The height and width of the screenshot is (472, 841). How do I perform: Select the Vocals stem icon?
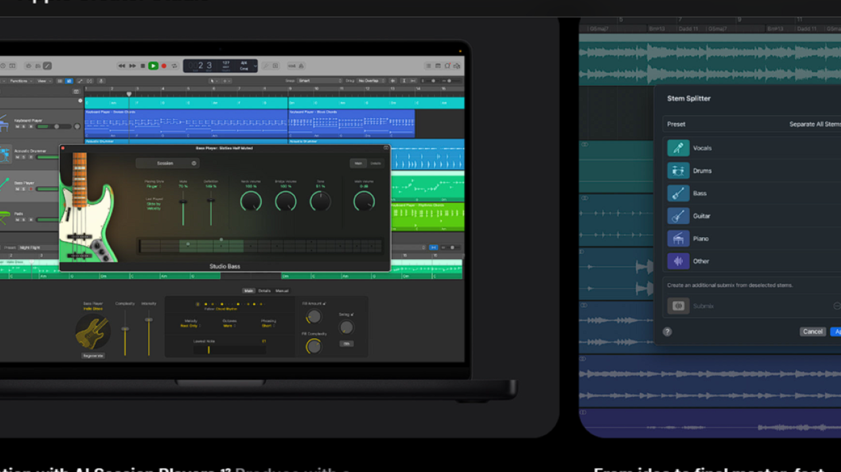click(678, 148)
